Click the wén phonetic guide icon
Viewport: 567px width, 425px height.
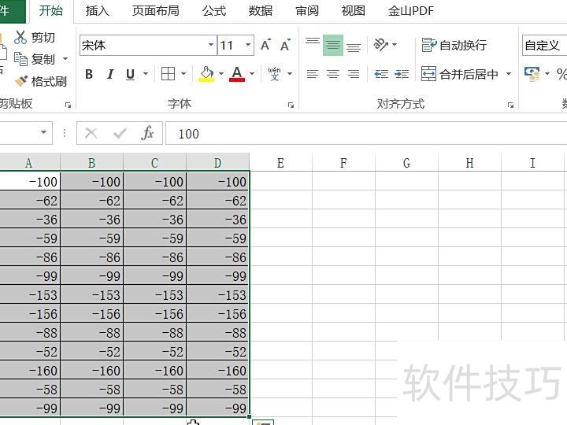[275, 74]
